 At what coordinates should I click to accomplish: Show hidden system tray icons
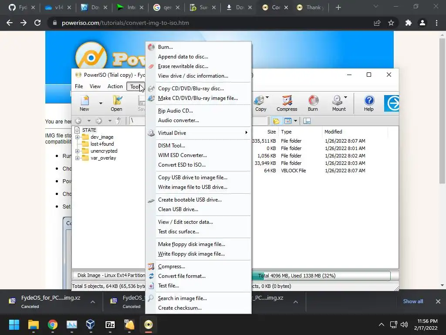pyautogui.click(x=382, y=325)
